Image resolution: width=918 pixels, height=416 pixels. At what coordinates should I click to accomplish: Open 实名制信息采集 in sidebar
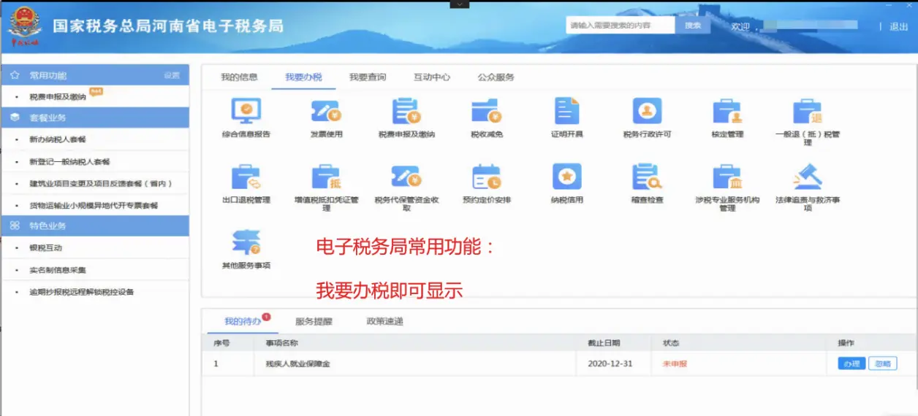(57, 270)
